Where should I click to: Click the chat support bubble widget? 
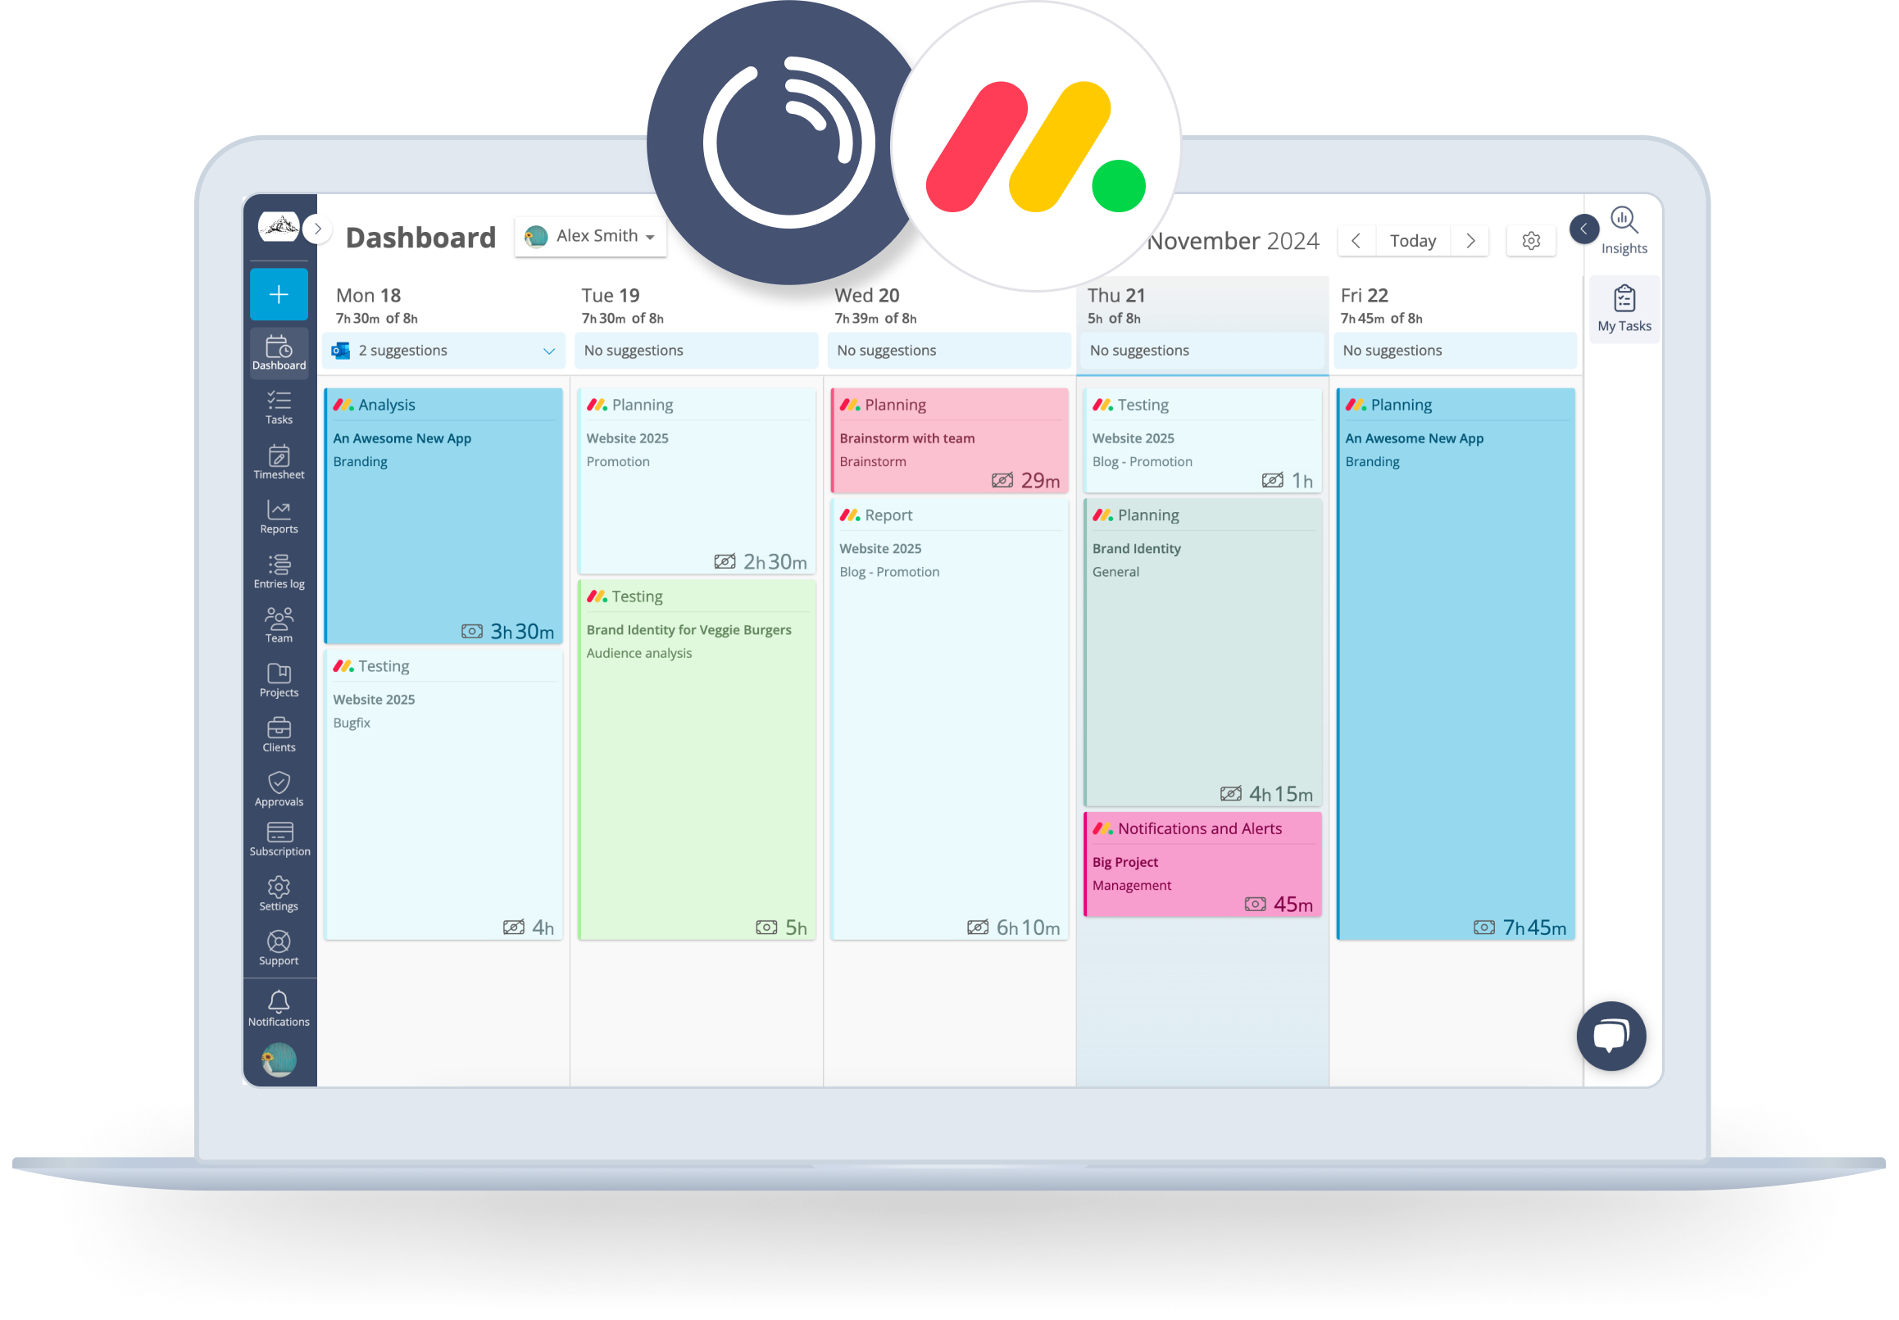tap(1612, 1036)
